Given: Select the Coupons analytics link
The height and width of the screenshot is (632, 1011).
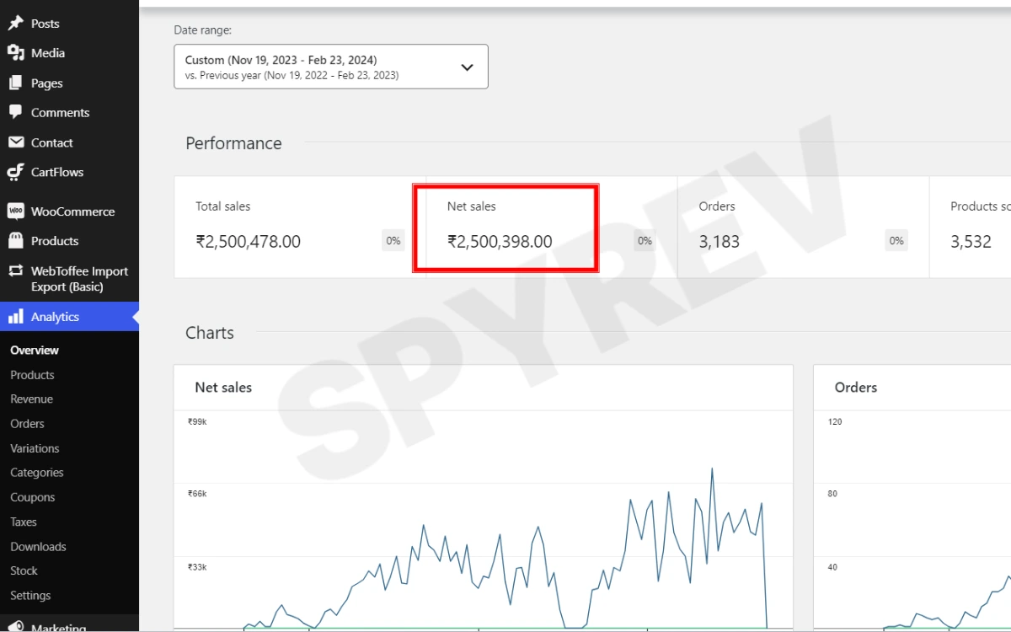Looking at the screenshot, I should [32, 497].
